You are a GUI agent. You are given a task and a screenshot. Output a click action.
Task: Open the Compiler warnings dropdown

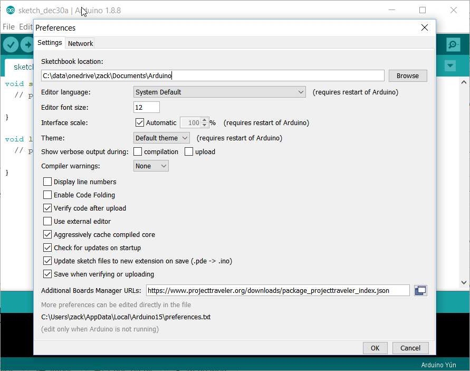click(151, 166)
